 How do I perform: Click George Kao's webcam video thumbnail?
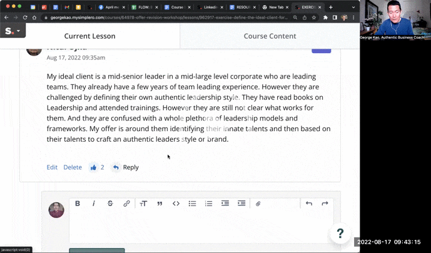coord(395,20)
